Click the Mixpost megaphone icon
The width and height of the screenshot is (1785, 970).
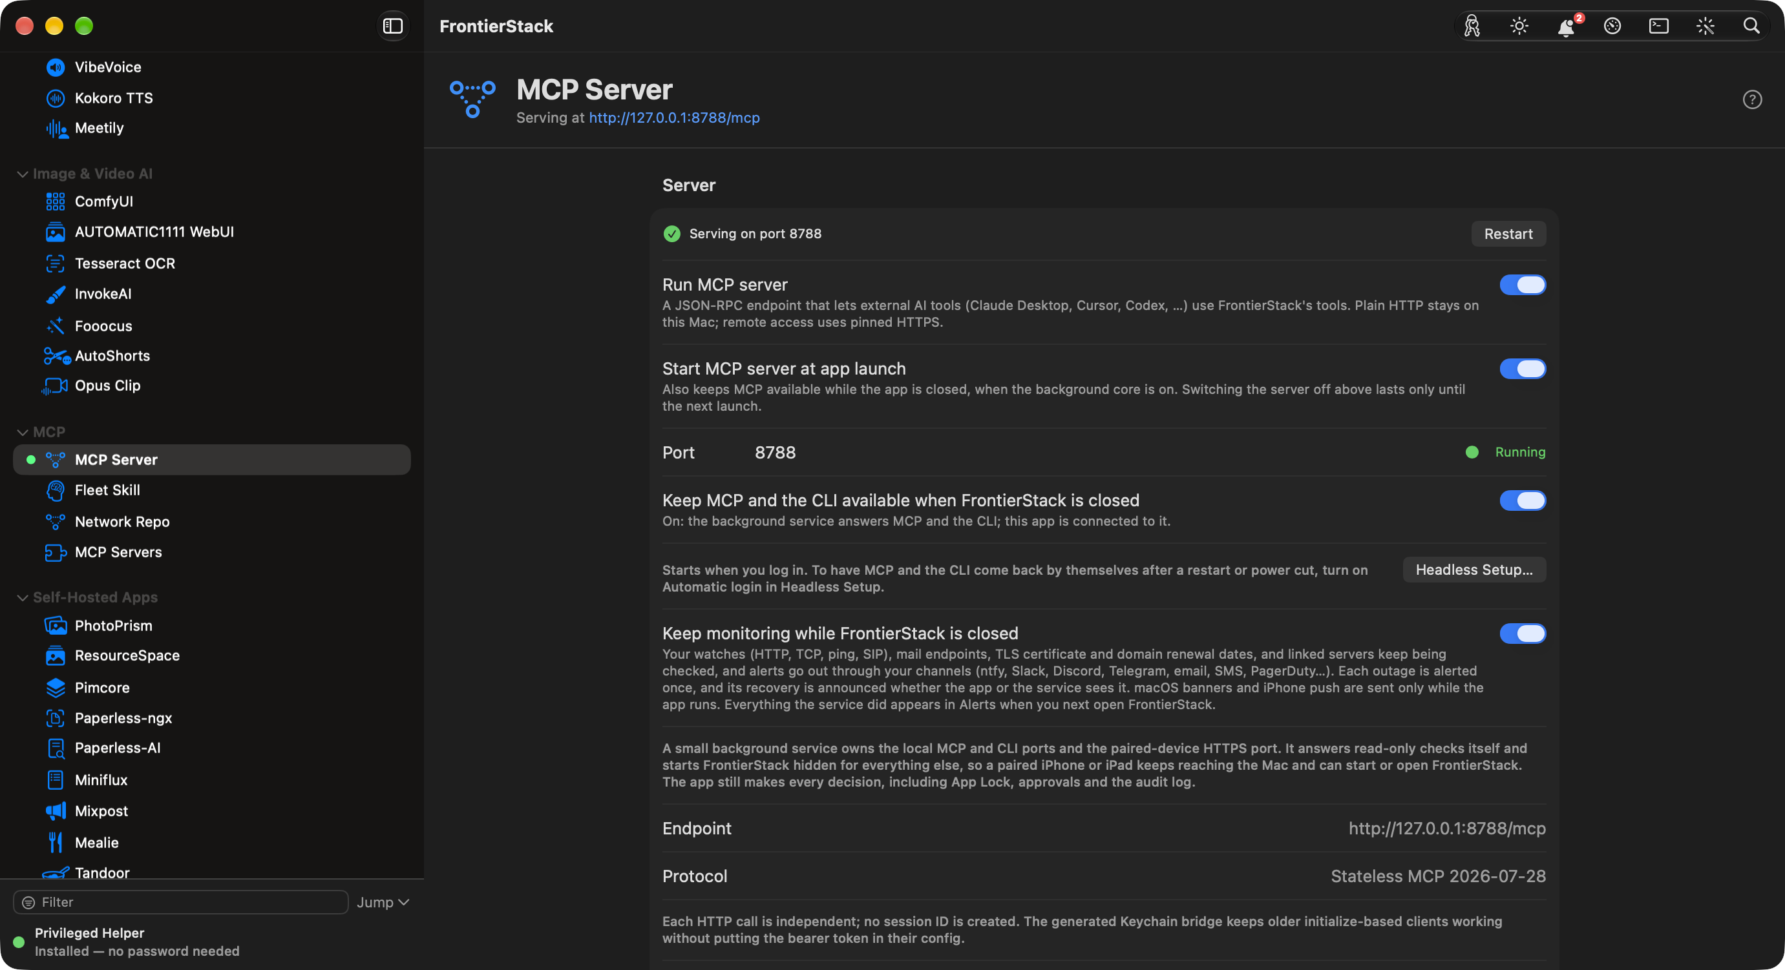(56, 810)
